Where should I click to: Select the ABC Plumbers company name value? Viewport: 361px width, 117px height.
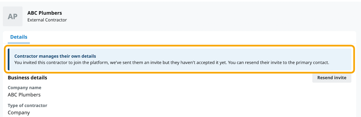(24, 95)
